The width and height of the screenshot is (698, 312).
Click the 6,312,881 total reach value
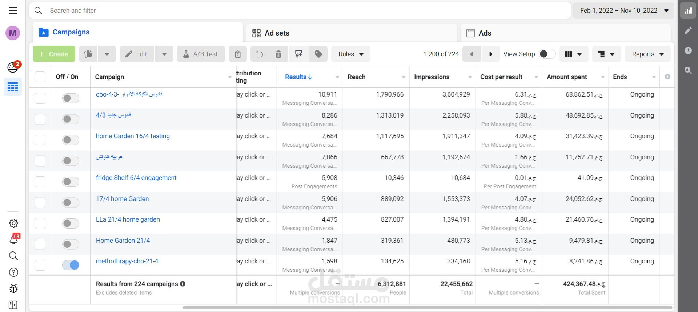[392, 284]
